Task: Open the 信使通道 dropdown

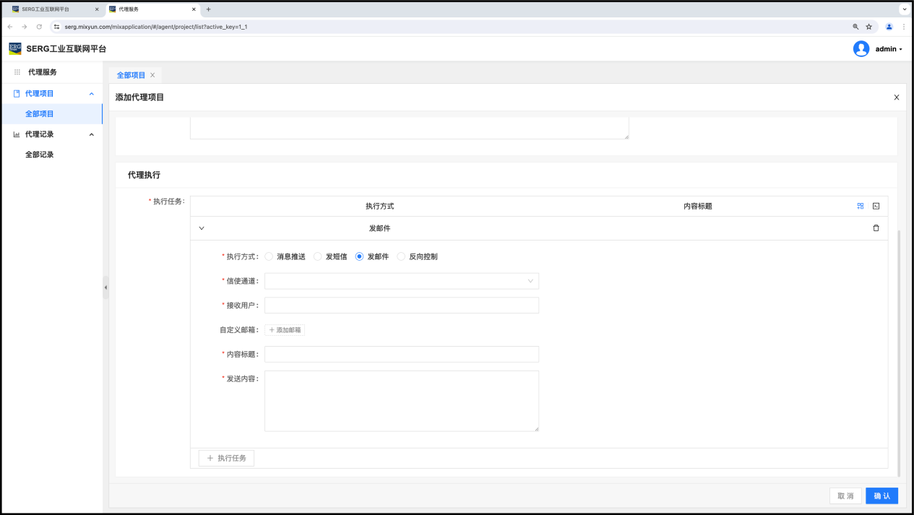Action: [x=401, y=281]
